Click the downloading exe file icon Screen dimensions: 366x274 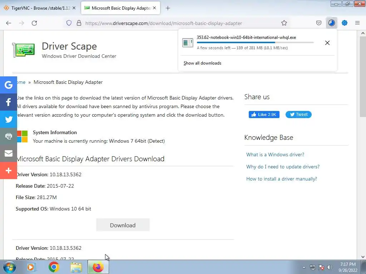pyautogui.click(x=188, y=43)
